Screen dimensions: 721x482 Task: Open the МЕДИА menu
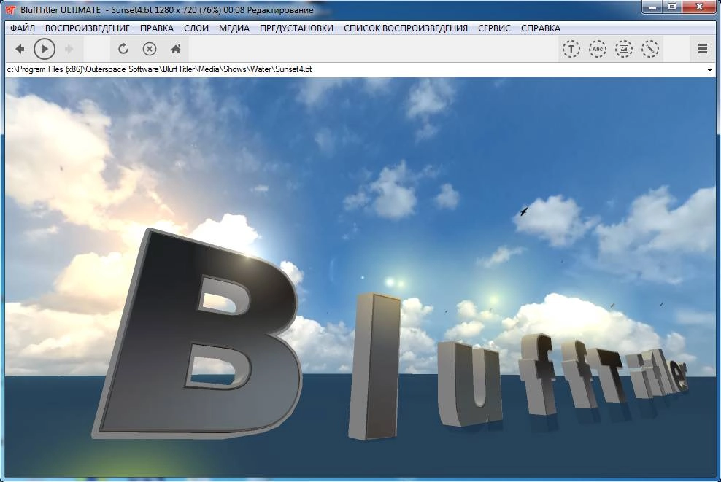click(234, 28)
